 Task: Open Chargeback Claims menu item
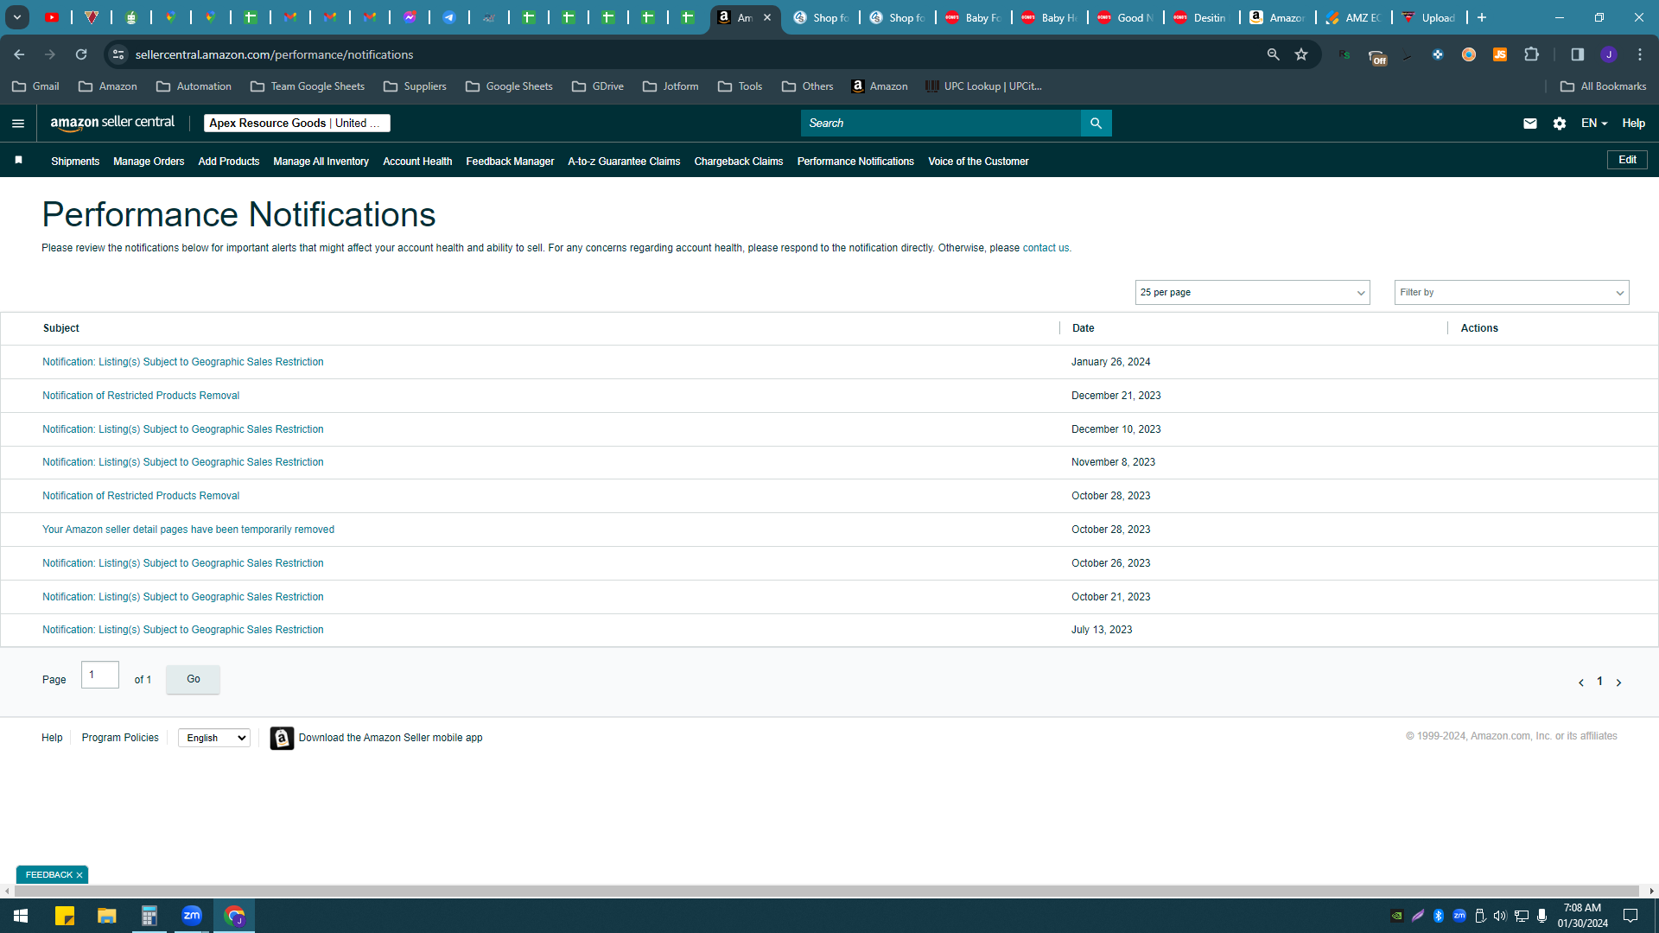[x=739, y=162]
